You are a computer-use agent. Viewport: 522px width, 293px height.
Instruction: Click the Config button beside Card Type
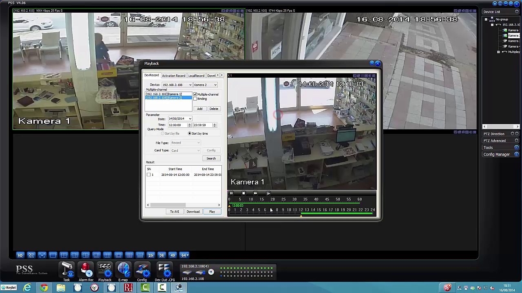tap(211, 151)
